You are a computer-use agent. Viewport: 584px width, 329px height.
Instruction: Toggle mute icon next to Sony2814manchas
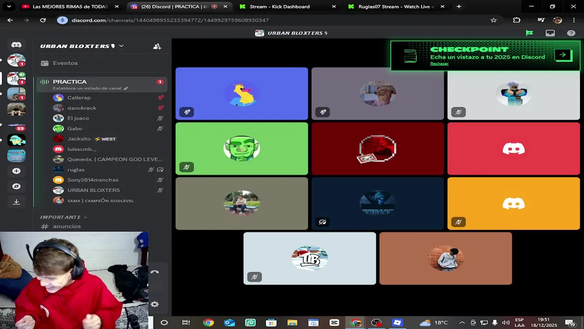[160, 180]
